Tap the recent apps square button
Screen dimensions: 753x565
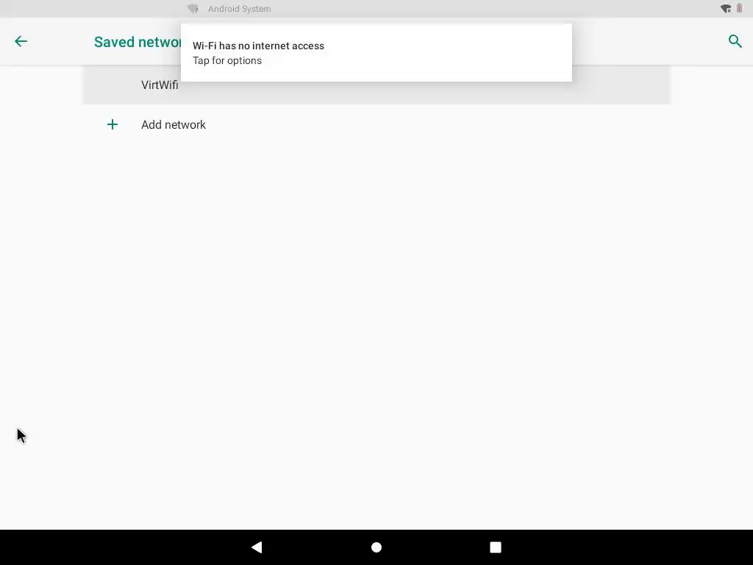point(496,547)
